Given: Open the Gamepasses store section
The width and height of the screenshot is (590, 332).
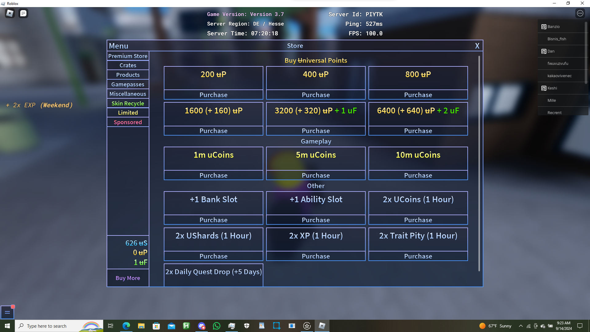Looking at the screenshot, I should pyautogui.click(x=128, y=84).
